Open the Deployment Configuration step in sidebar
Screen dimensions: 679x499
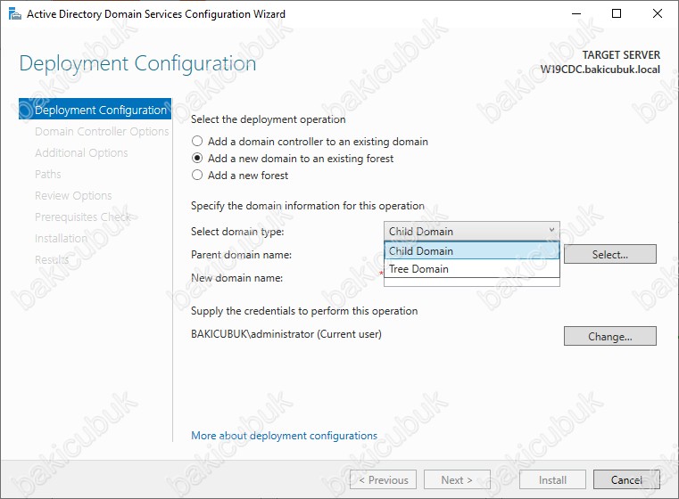(x=95, y=110)
